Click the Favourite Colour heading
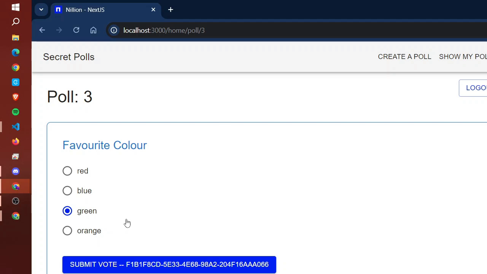Image resolution: width=487 pixels, height=274 pixels. 105,145
